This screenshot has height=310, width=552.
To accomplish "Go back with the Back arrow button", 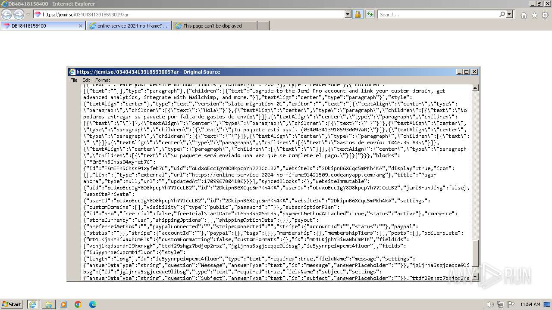I will (x=6, y=14).
